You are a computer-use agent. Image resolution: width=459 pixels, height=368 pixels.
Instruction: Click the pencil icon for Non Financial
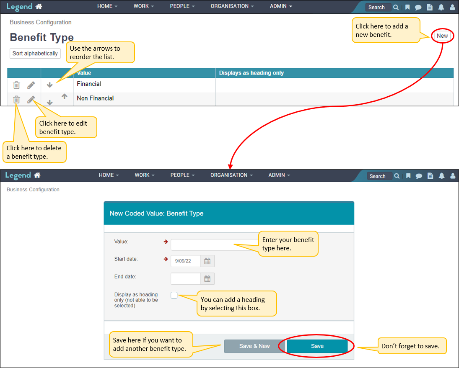(31, 100)
